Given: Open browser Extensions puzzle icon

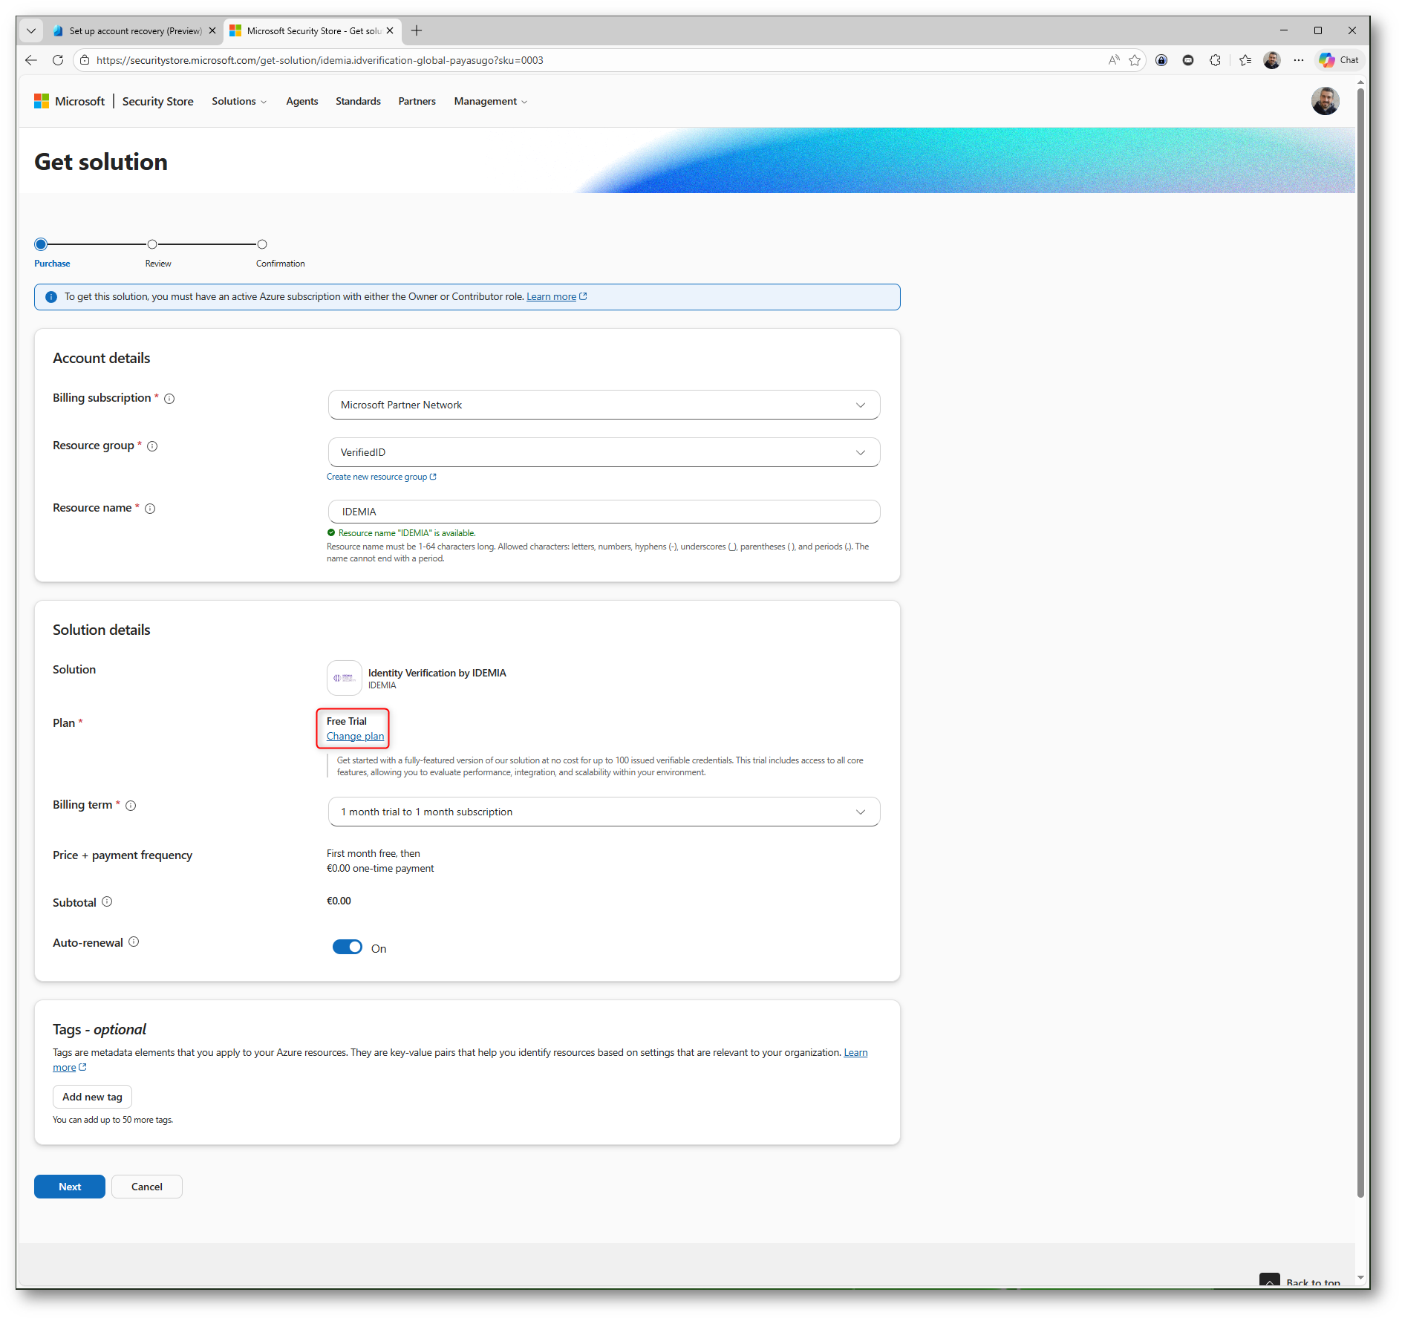Looking at the screenshot, I should point(1215,60).
